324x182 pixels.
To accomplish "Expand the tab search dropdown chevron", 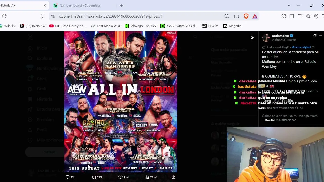I will pos(289,5).
